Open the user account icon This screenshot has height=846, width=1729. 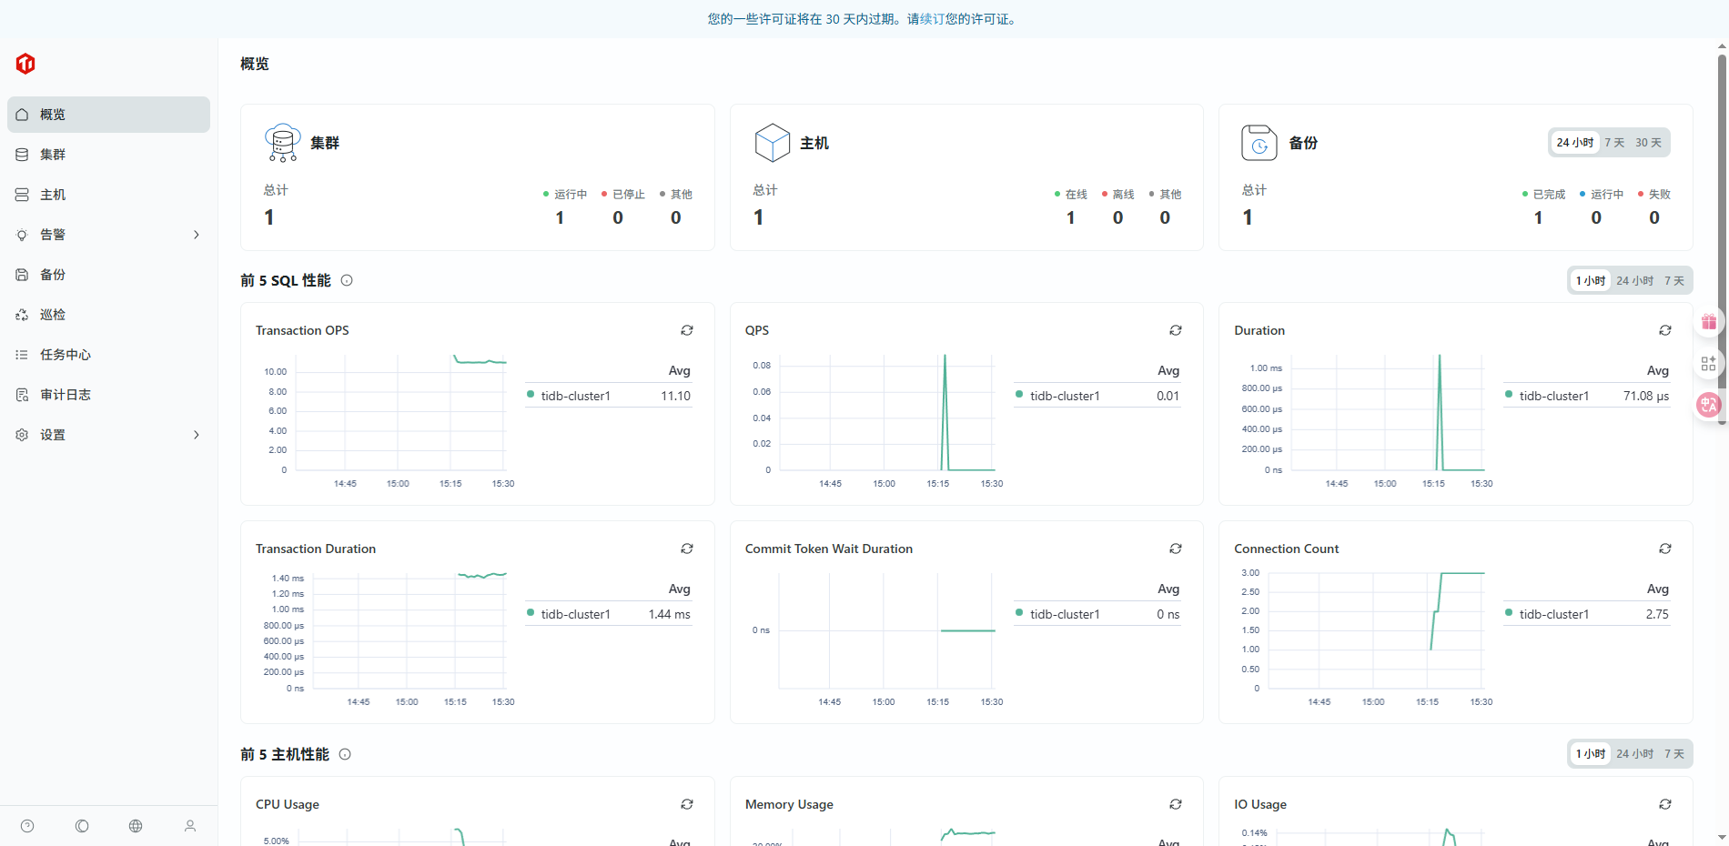tap(190, 826)
